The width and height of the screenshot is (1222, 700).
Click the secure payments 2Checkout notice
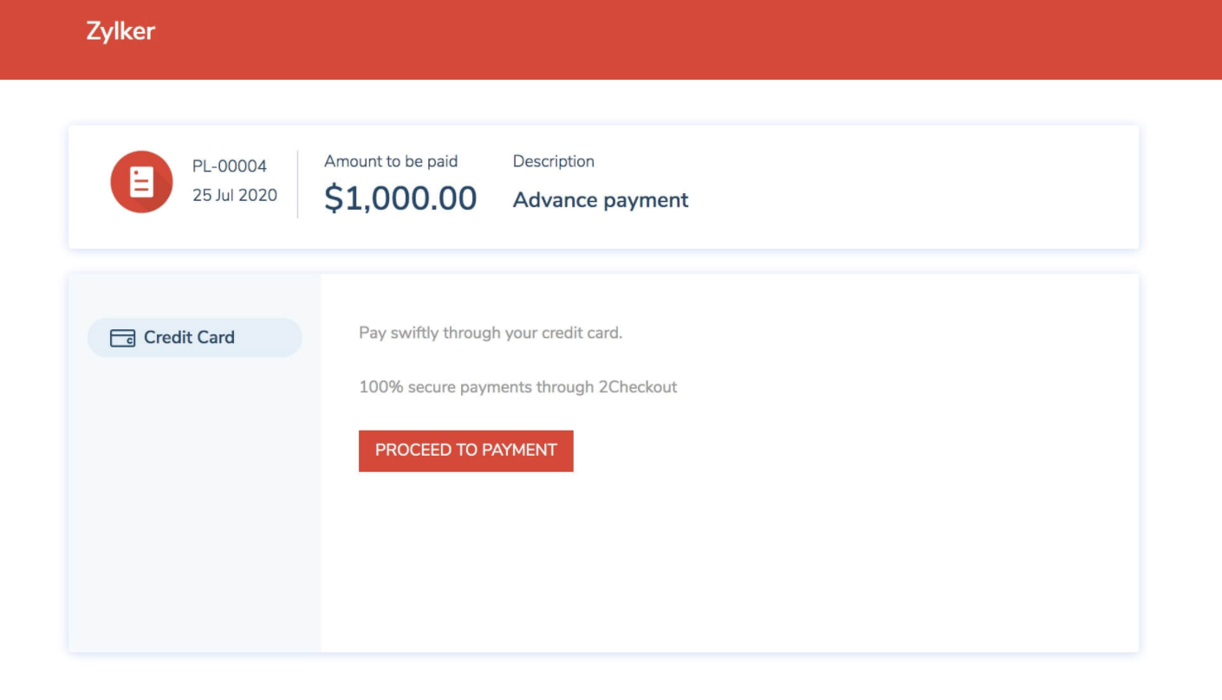(518, 386)
